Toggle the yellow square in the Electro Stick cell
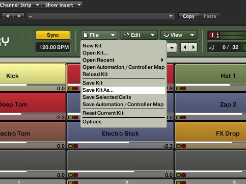 pos(70,146)
